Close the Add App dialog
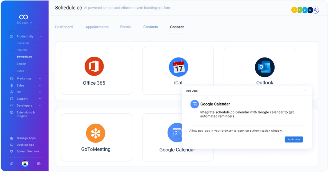Image resolution: width=328 pixels, height=172 pixels. 305,91
